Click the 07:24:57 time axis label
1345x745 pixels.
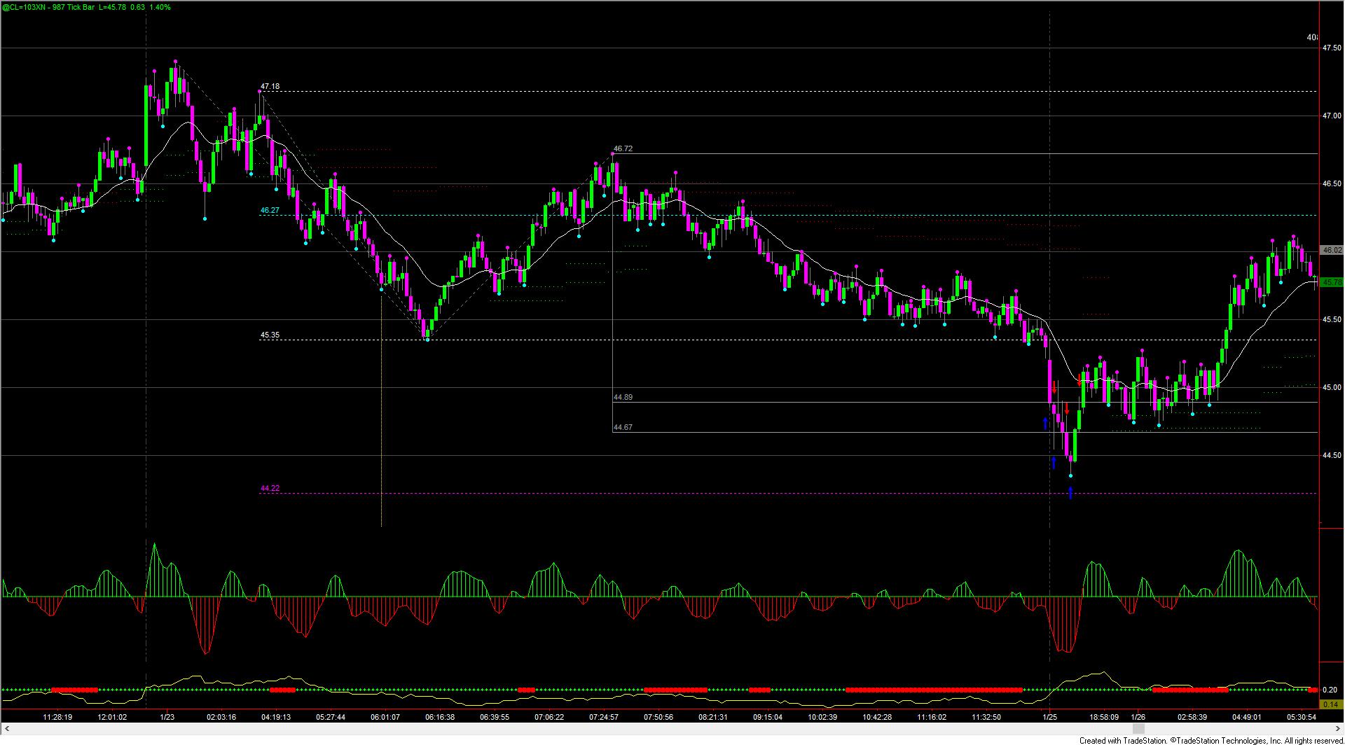[x=604, y=717]
